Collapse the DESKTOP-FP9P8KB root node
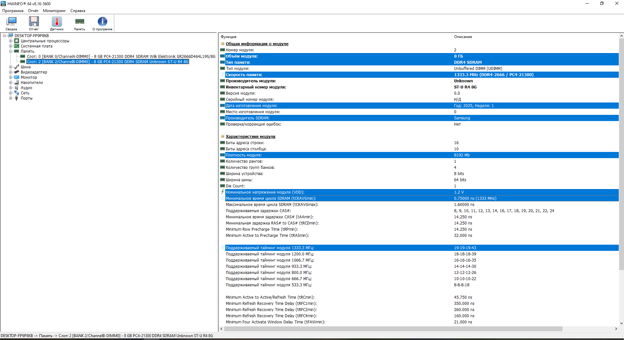 pos(5,35)
